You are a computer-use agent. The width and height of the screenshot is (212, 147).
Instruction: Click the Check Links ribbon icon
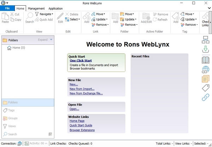pyautogui.click(x=206, y=16)
